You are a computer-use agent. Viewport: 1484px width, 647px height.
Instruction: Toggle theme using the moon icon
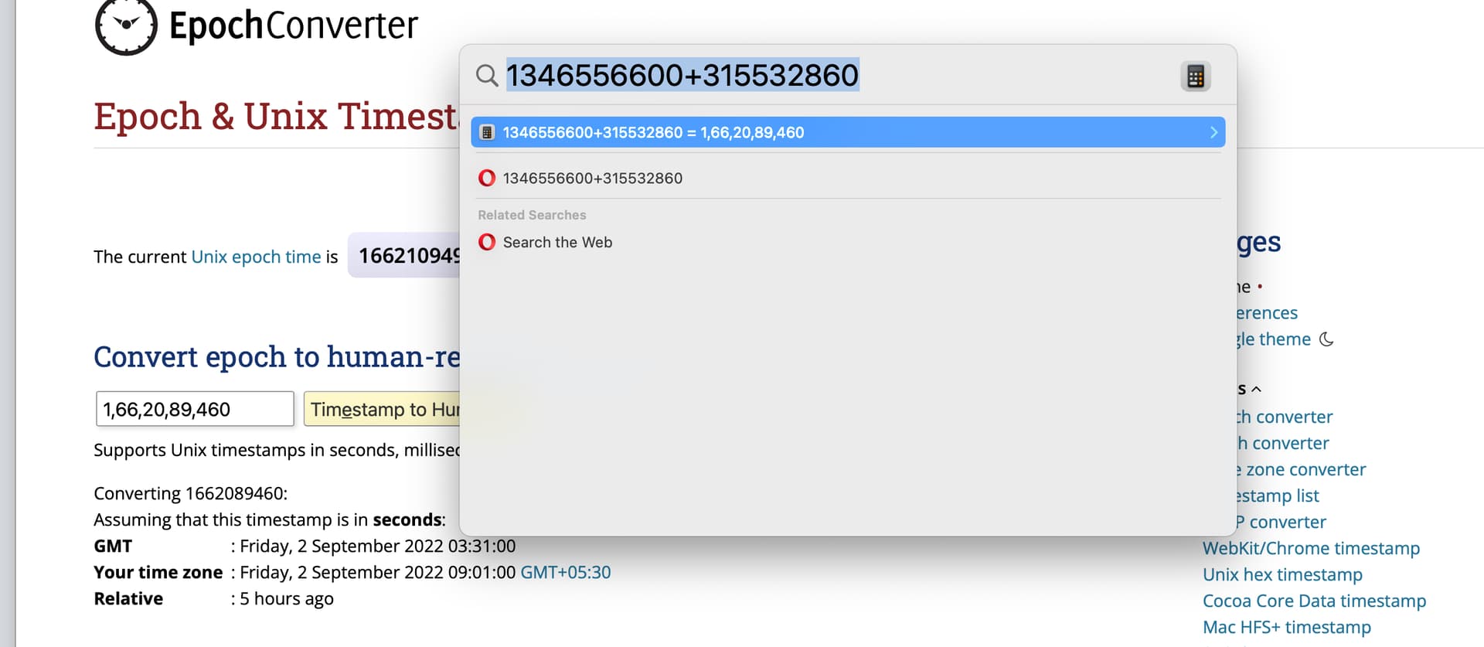click(x=1326, y=339)
